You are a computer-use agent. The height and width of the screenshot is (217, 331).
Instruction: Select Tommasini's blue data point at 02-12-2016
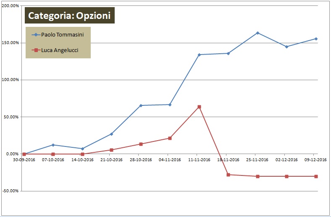click(286, 47)
